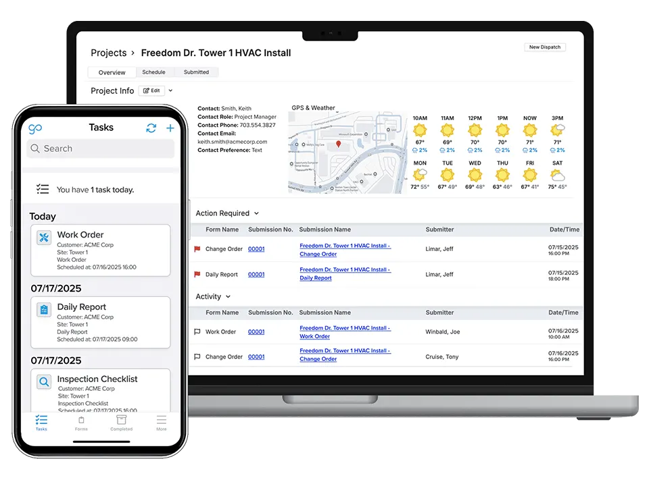Viewport: 649px width, 486px height.
Task: Toggle flag on Work Order activity row
Action: pyautogui.click(x=197, y=332)
